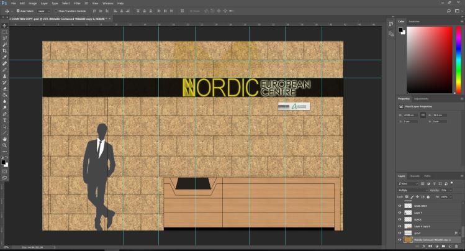Open the search icon in options bar

click(x=449, y=11)
